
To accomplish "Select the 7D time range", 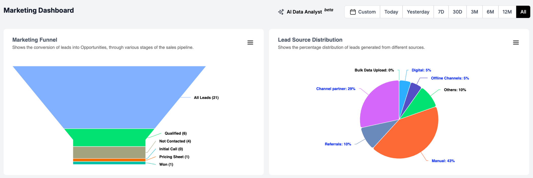I will [x=441, y=12].
